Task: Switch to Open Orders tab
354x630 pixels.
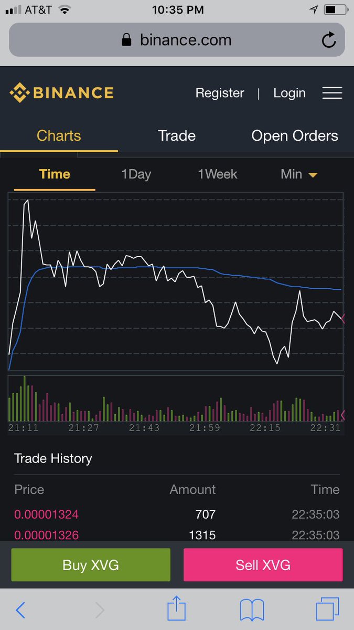Action: (x=295, y=135)
